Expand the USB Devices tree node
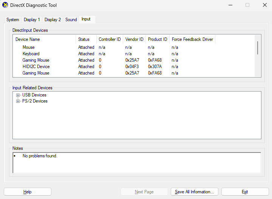 point(18,95)
